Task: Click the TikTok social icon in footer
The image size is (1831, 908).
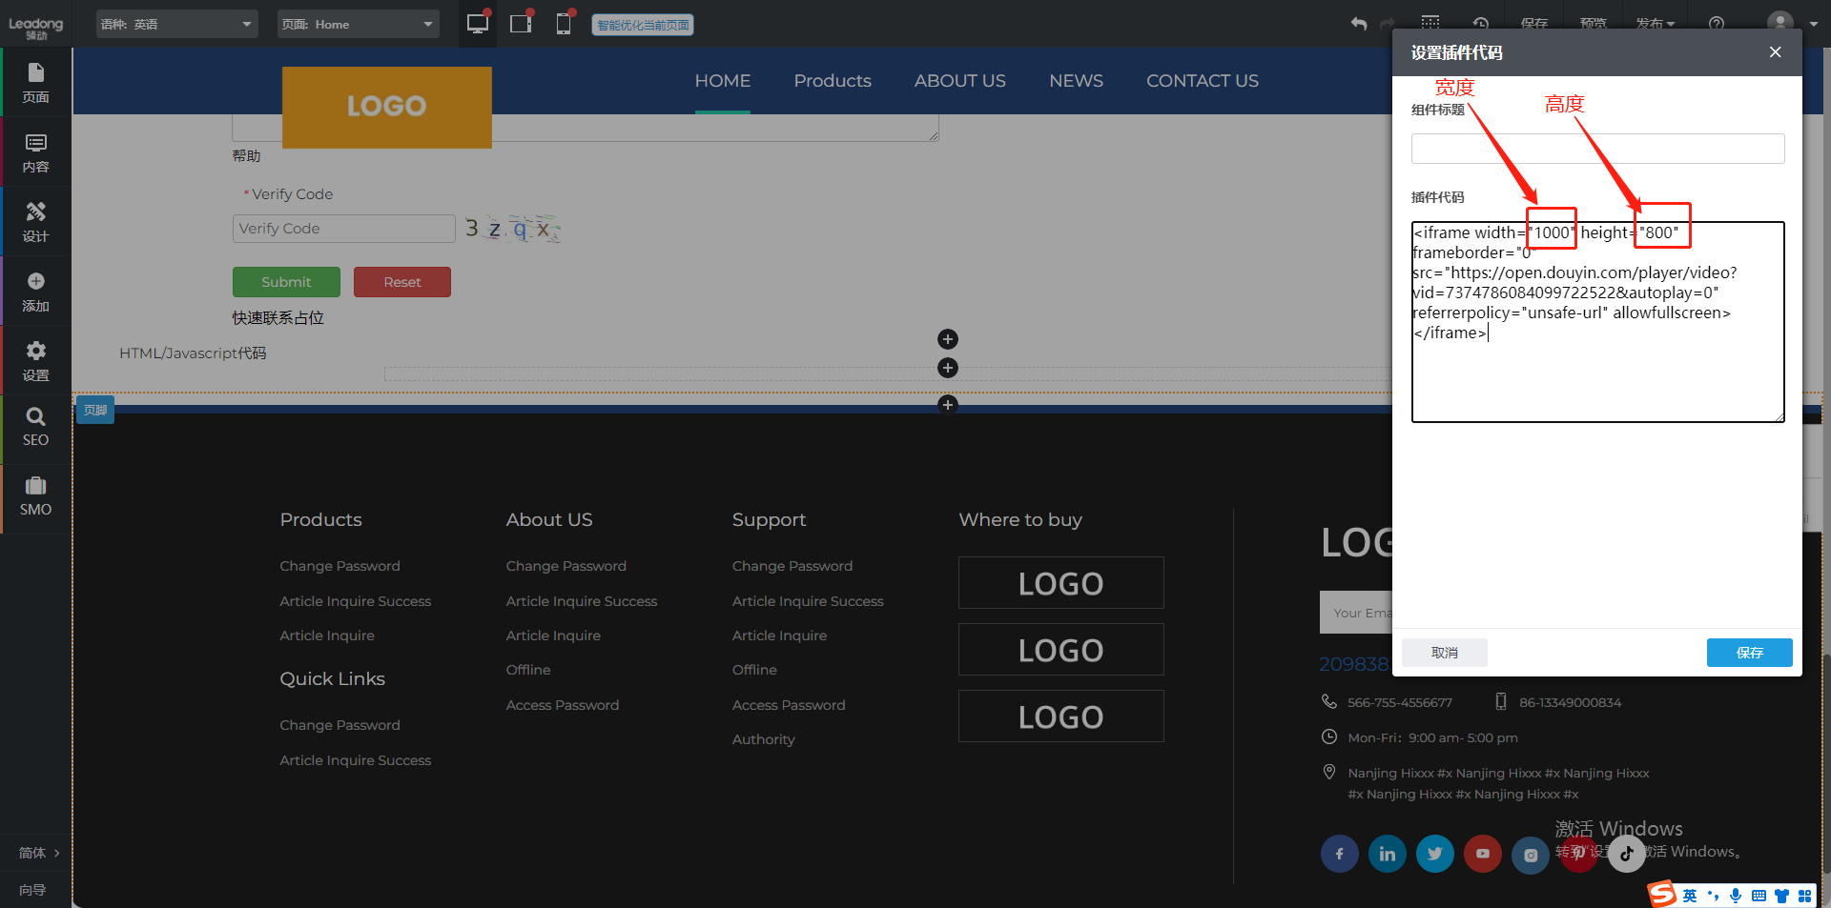Action: (x=1626, y=854)
